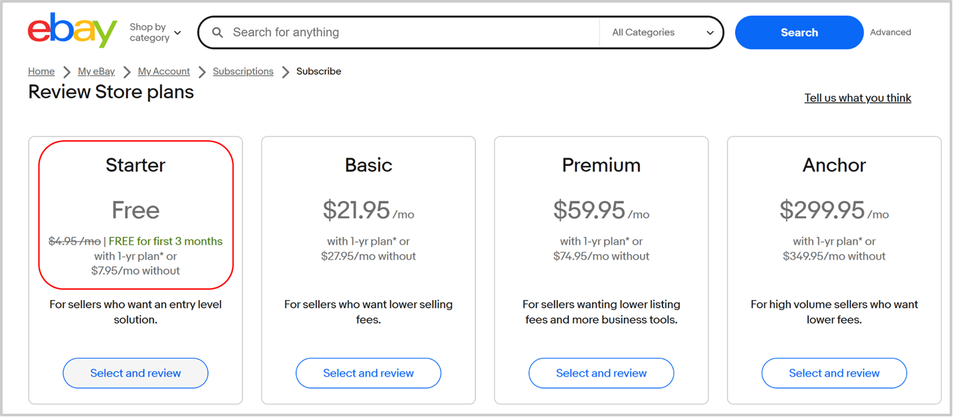The width and height of the screenshot is (953, 417).
Task: Click the Anchor $299.95 price
Action: coord(822,210)
